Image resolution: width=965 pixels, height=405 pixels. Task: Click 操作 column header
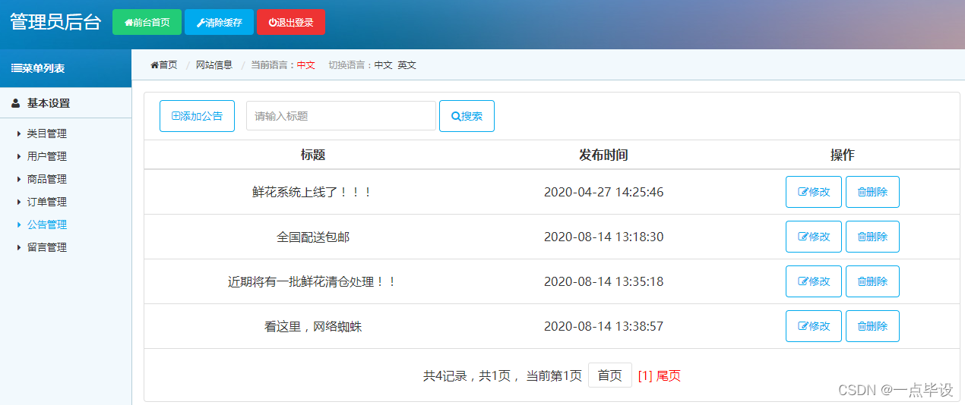click(843, 155)
